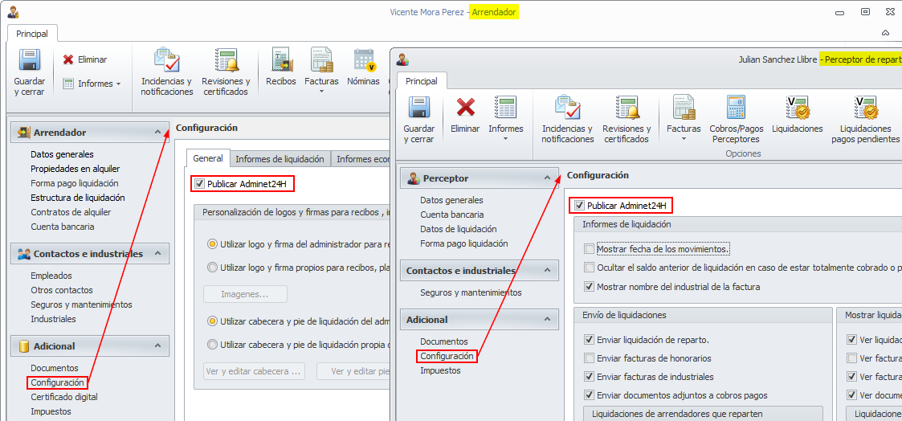This screenshot has height=421, width=902.
Task: Open Estructura de liquidación
Action: point(78,198)
